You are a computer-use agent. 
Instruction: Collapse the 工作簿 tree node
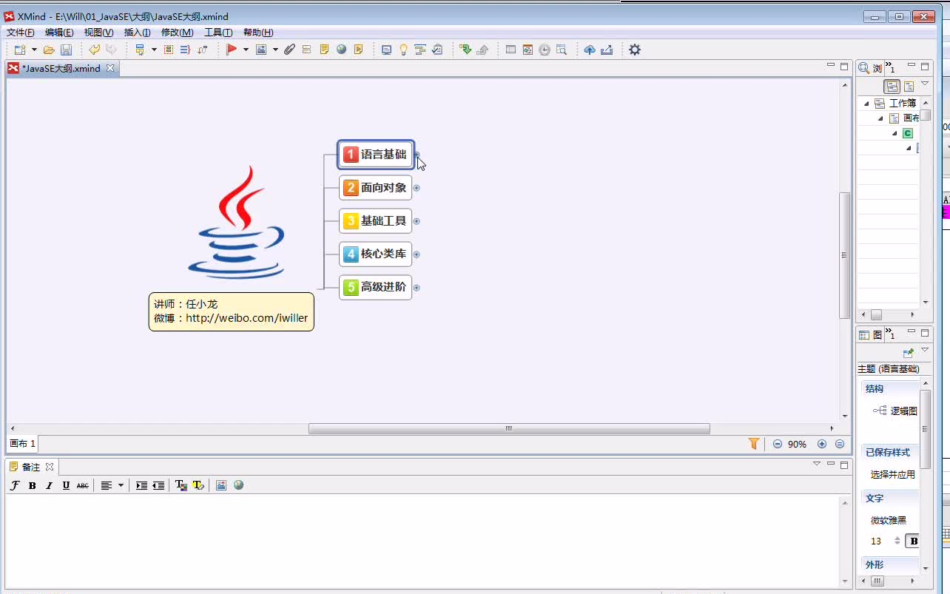(866, 104)
